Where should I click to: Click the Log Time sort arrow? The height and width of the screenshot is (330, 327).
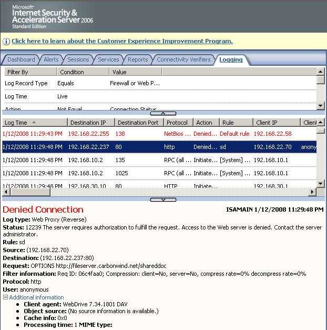point(34,122)
